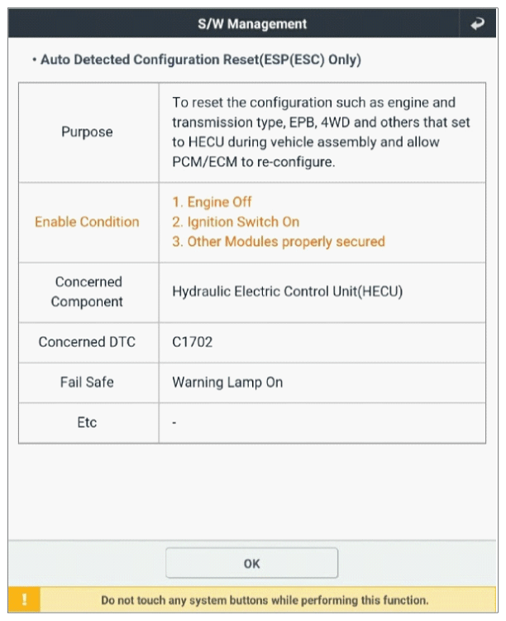
Task: Click the Concerned Component label
Action: coord(87,292)
